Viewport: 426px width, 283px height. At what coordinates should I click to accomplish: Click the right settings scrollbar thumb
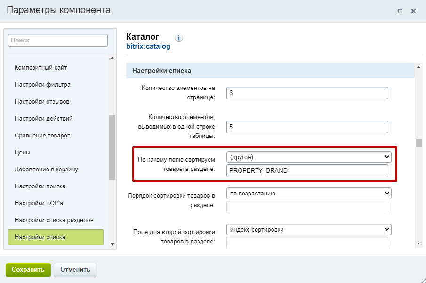click(418, 143)
